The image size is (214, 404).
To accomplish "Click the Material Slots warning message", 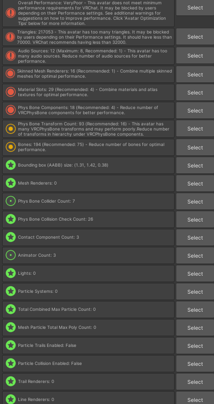I will click(x=87, y=92).
